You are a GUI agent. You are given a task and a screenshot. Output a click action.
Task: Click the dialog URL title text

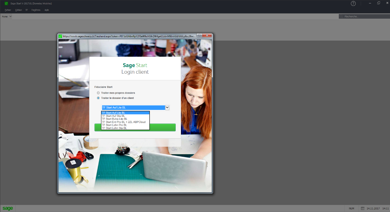point(129,36)
